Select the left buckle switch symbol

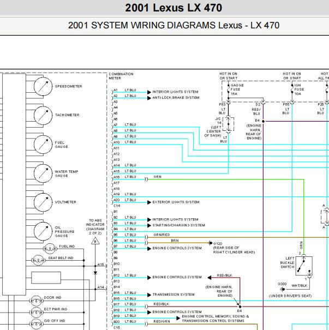tap(304, 266)
